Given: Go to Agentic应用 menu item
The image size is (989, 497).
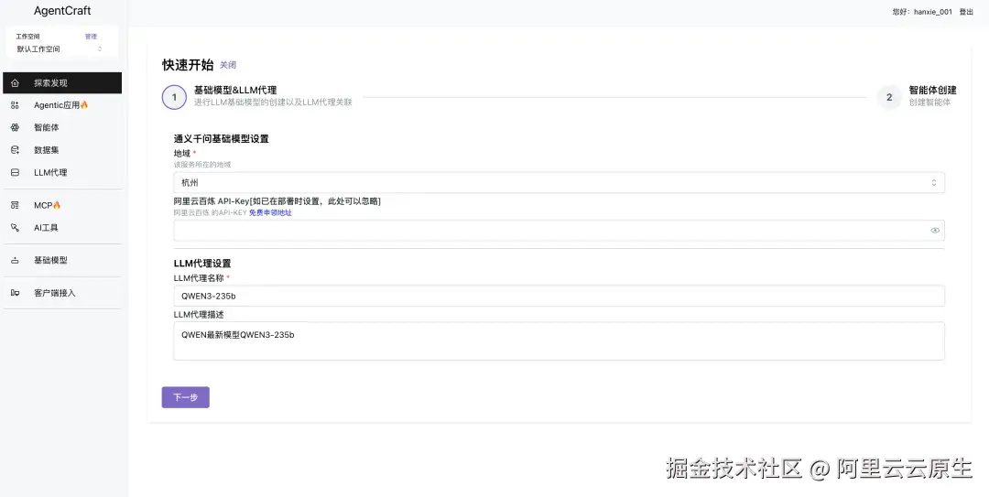Looking at the screenshot, I should coord(62,105).
